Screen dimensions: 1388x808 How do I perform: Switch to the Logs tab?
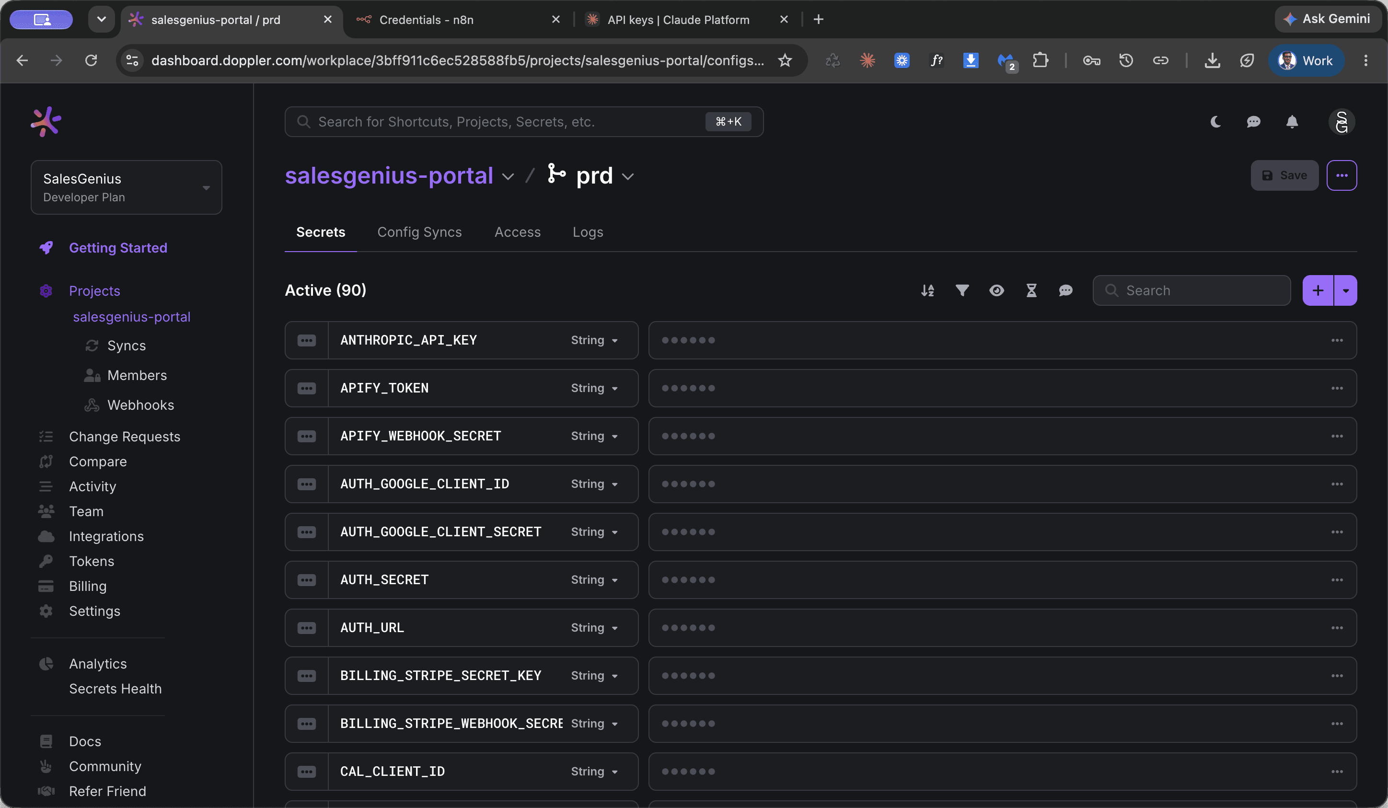[588, 232]
